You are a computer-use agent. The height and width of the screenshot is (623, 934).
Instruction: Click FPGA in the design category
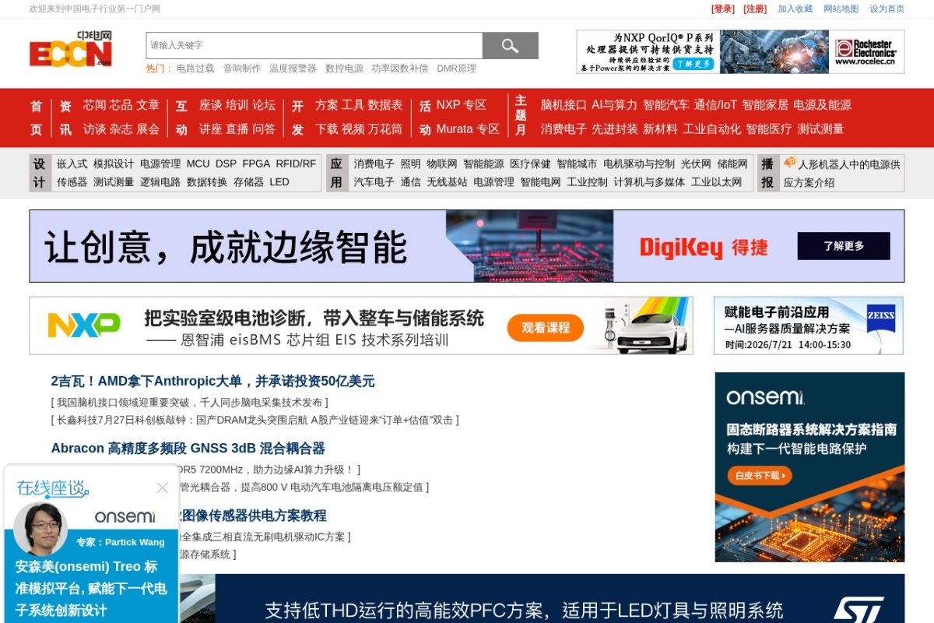coord(256,164)
